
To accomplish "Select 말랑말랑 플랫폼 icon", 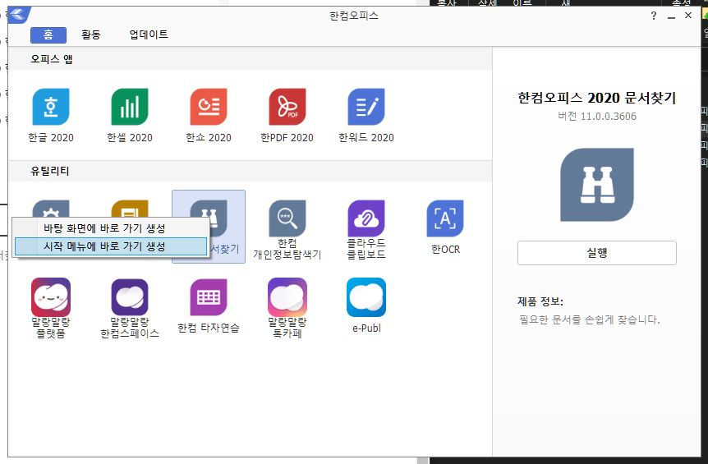I will [x=51, y=297].
